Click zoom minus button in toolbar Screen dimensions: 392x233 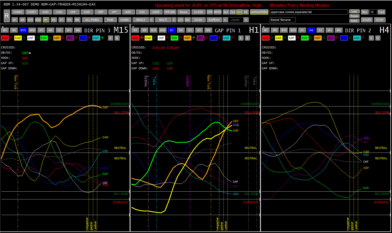tap(225, 20)
